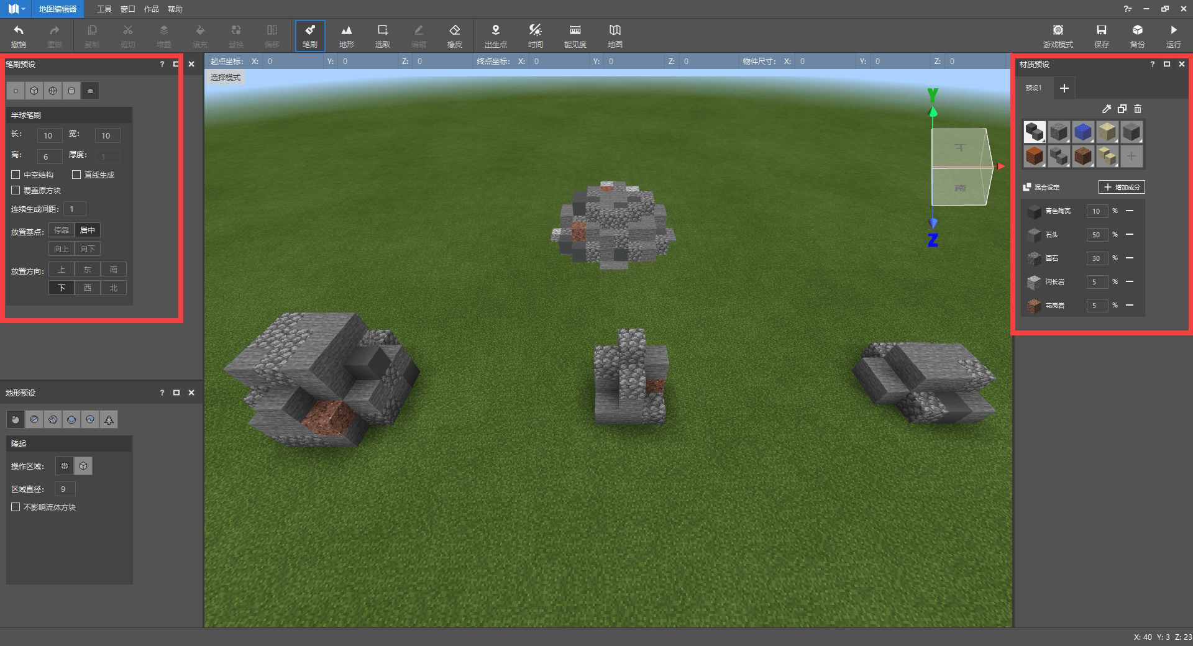
Task: Set placement direction to 上
Action: pos(62,270)
